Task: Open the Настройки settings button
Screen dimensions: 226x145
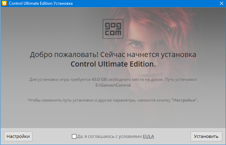Action: 18,136
